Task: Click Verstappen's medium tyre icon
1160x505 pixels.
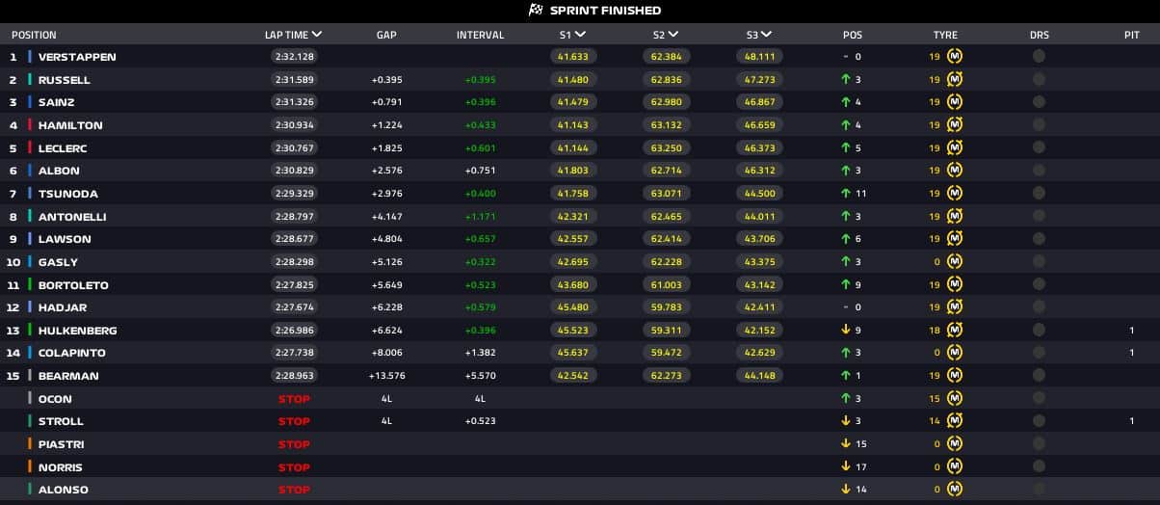Action: pyautogui.click(x=954, y=57)
